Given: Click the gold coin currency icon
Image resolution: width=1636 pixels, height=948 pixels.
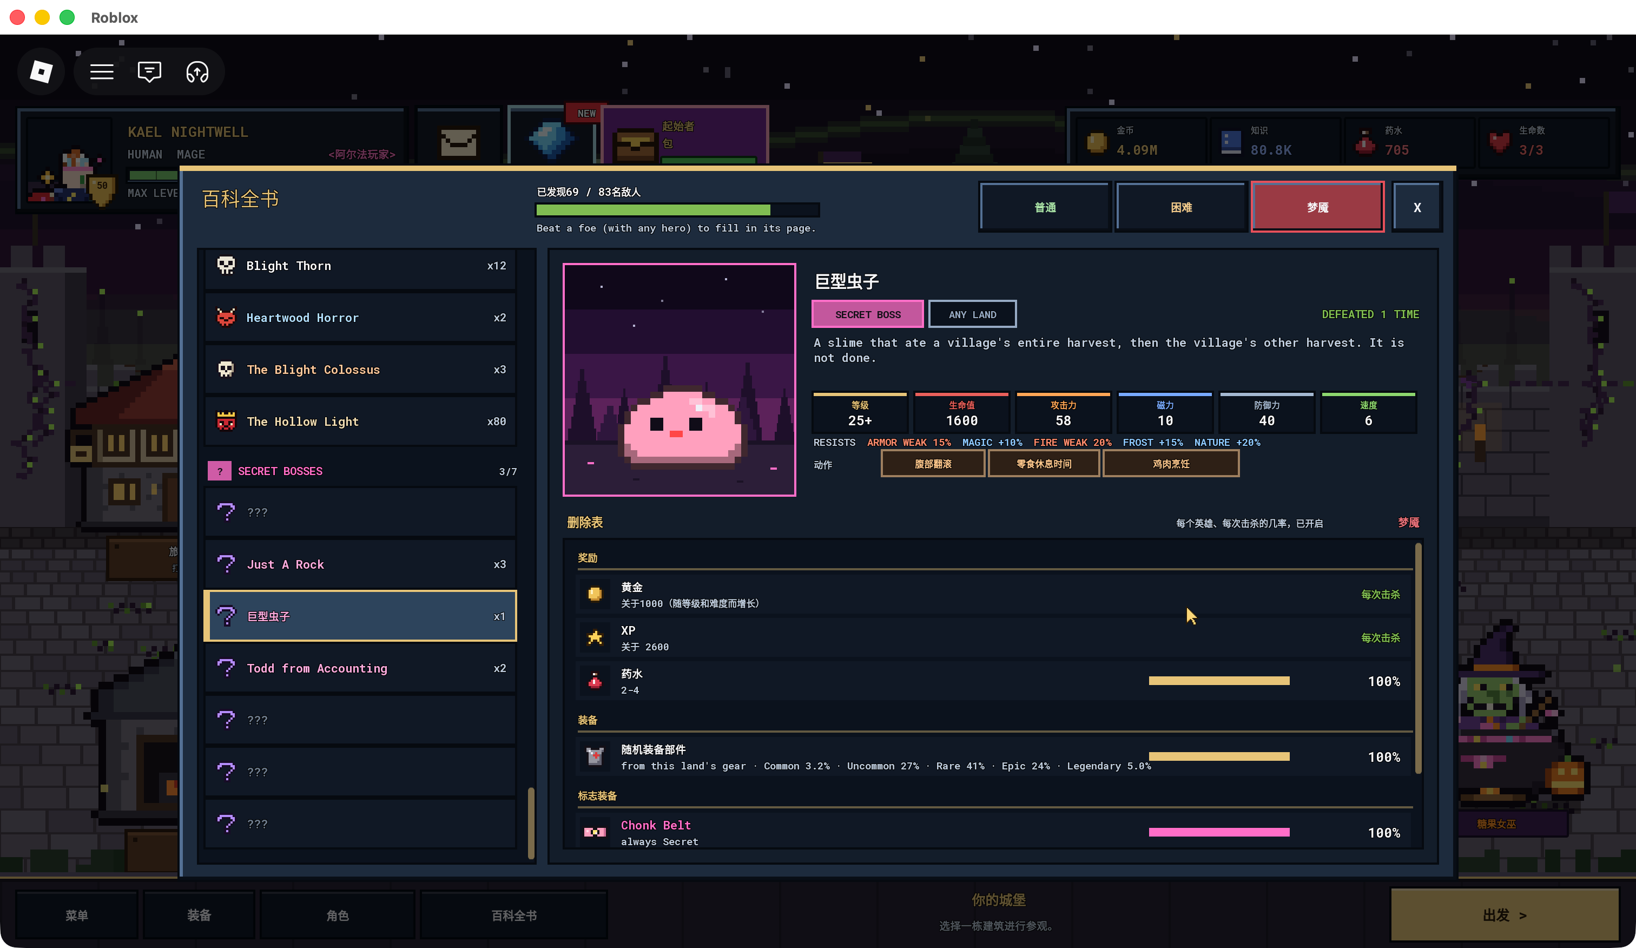Looking at the screenshot, I should 1097,142.
